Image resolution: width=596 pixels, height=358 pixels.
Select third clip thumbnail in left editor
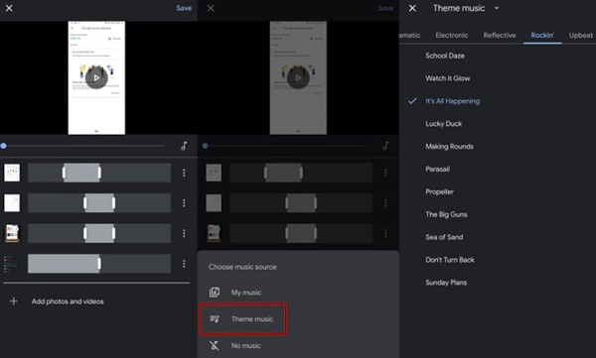tap(12, 233)
